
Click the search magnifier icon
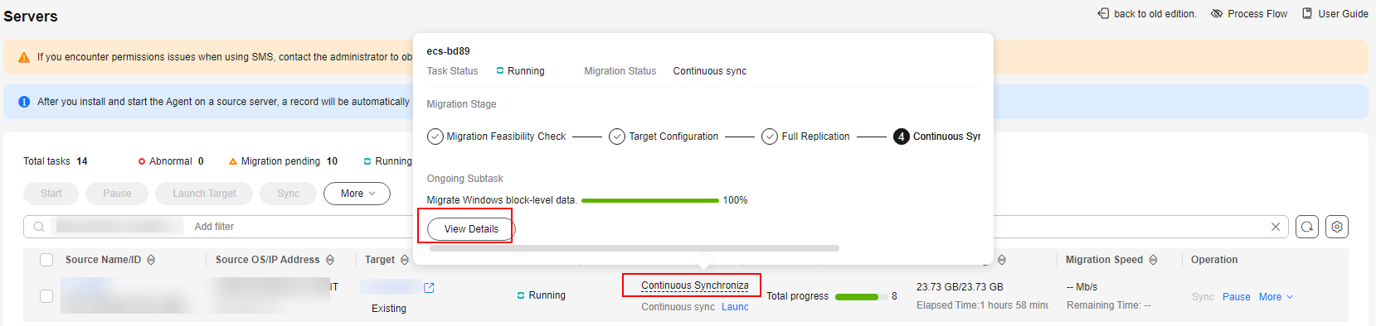[39, 227]
